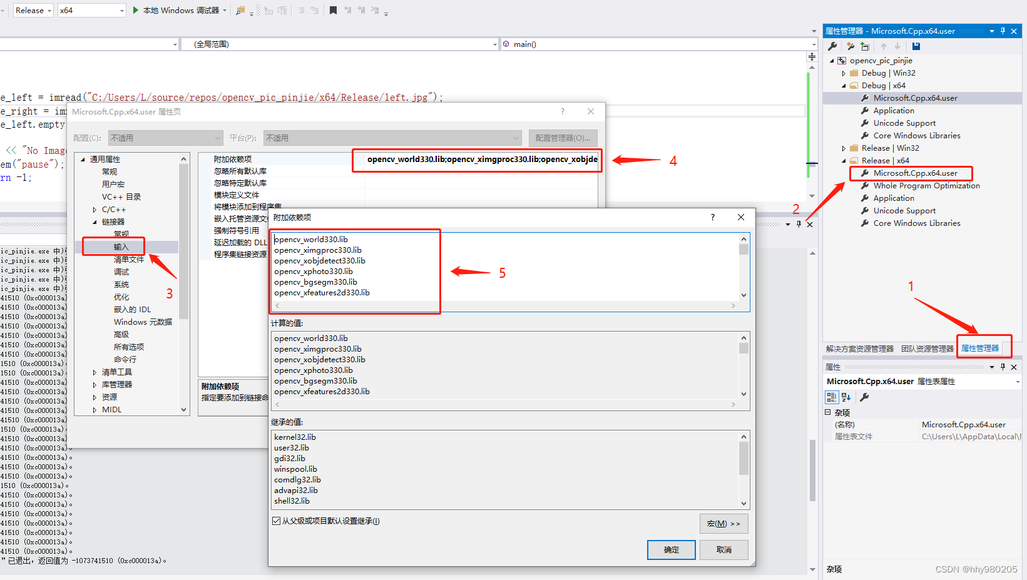This screenshot has height=580, width=1027.
Task: Pin the 属性管理器 panel
Action: 1004,31
